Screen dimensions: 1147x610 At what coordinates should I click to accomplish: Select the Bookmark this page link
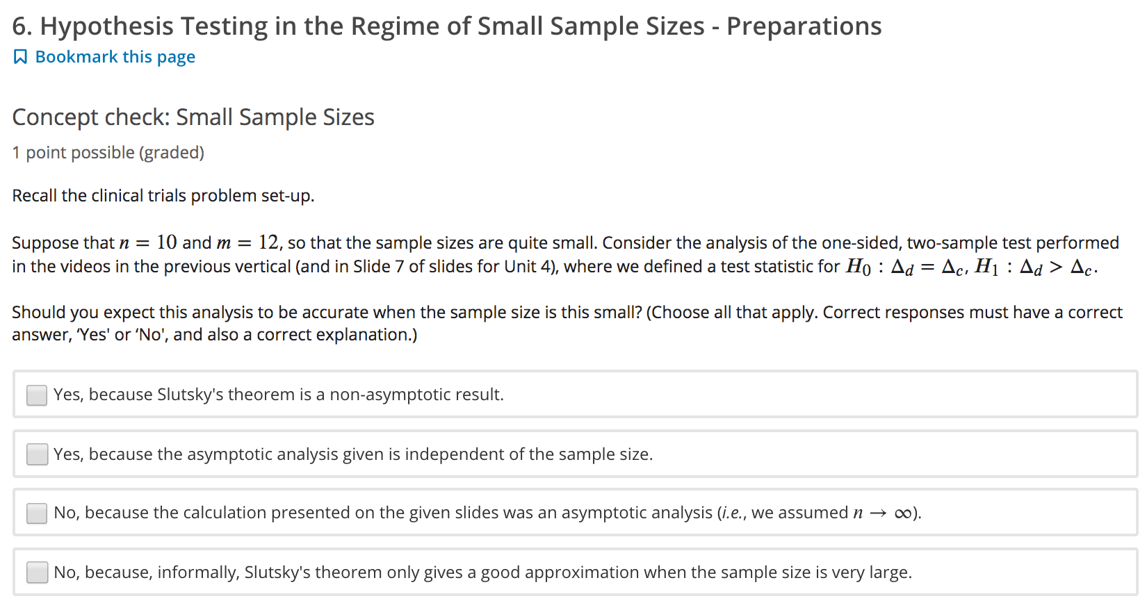pyautogui.click(x=115, y=56)
